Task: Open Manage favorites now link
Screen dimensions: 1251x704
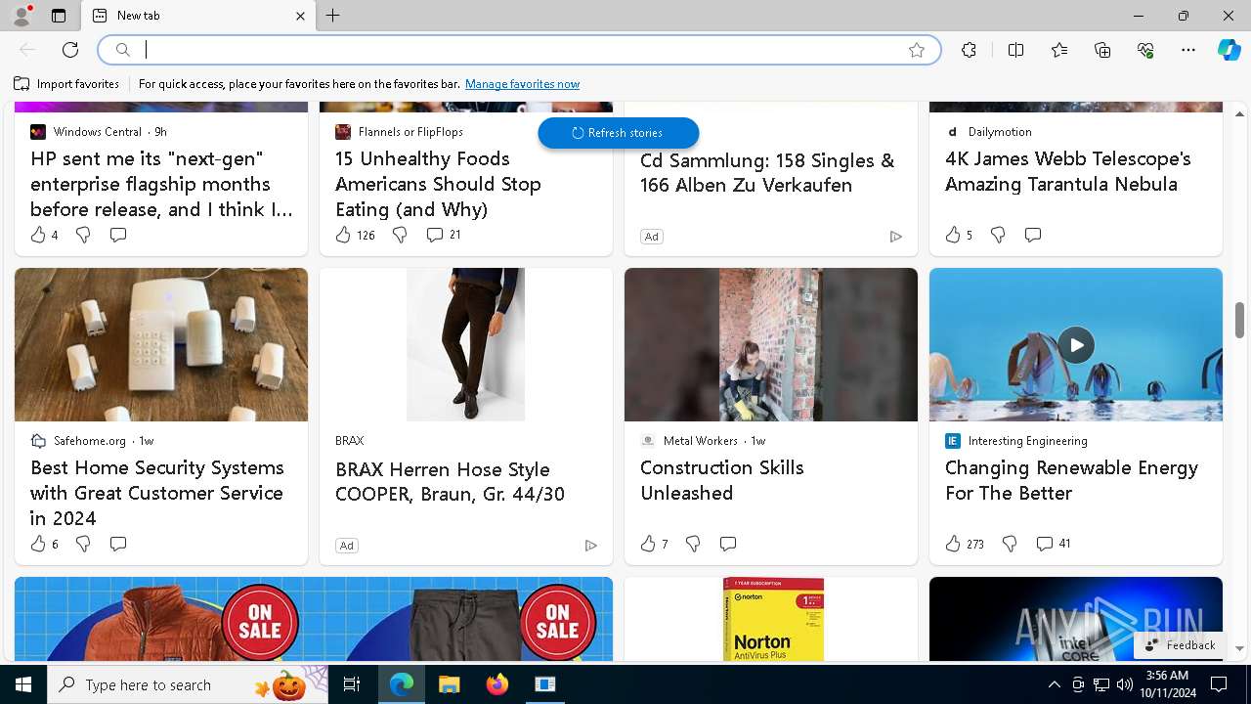Action: click(522, 84)
